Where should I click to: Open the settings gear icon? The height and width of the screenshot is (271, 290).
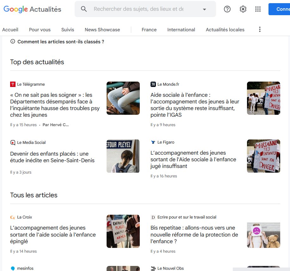pyautogui.click(x=243, y=9)
